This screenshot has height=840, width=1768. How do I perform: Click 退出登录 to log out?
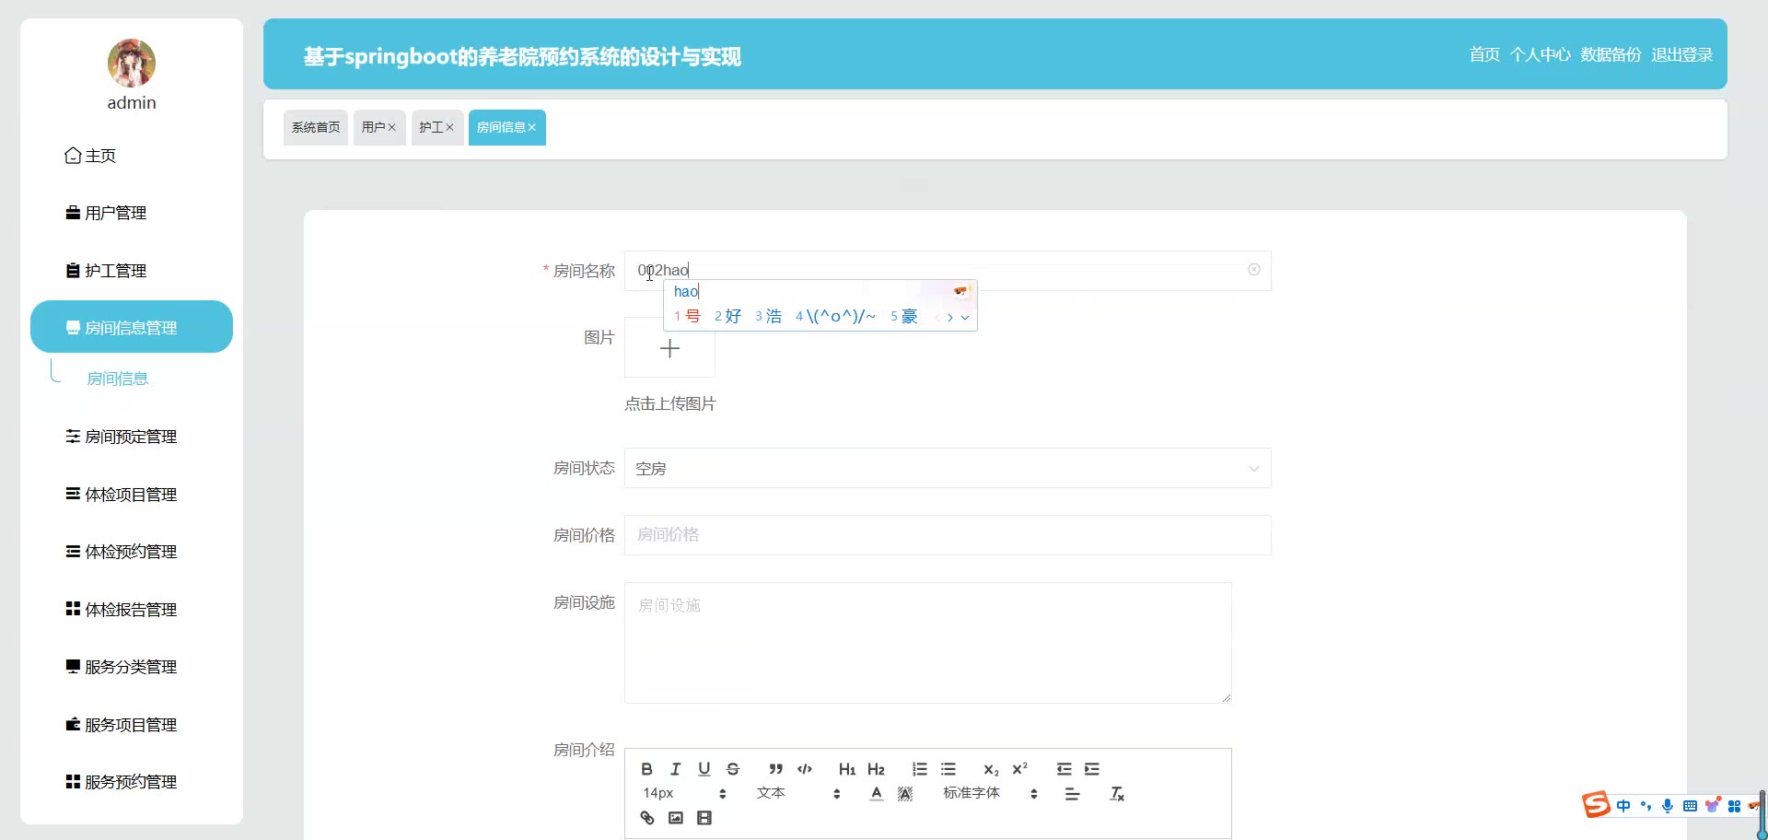coord(1681,54)
